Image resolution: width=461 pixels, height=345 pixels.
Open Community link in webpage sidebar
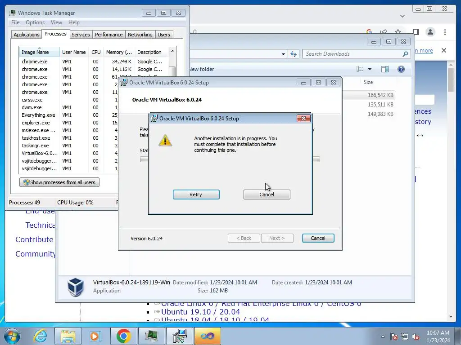pos(35,254)
